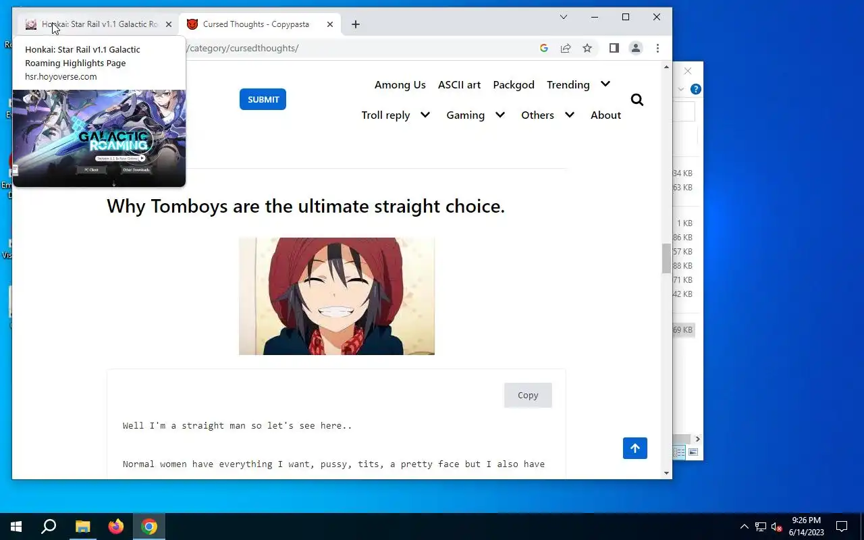Image resolution: width=864 pixels, height=540 pixels.
Task: Open ASCII art menu item
Action: click(x=459, y=84)
